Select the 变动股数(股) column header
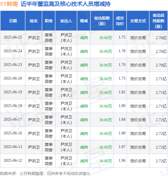Viewport: 168px width, 176px height. 102,21
